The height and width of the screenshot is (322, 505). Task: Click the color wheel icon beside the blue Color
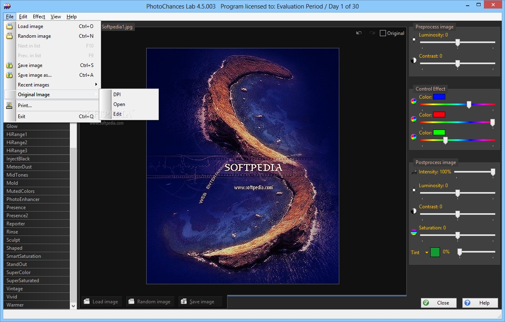[414, 102]
